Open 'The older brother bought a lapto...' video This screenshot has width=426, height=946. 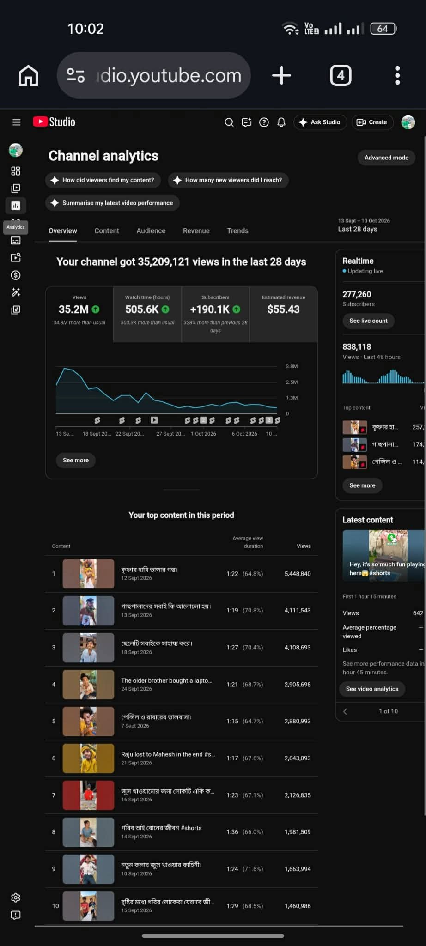pos(182,685)
